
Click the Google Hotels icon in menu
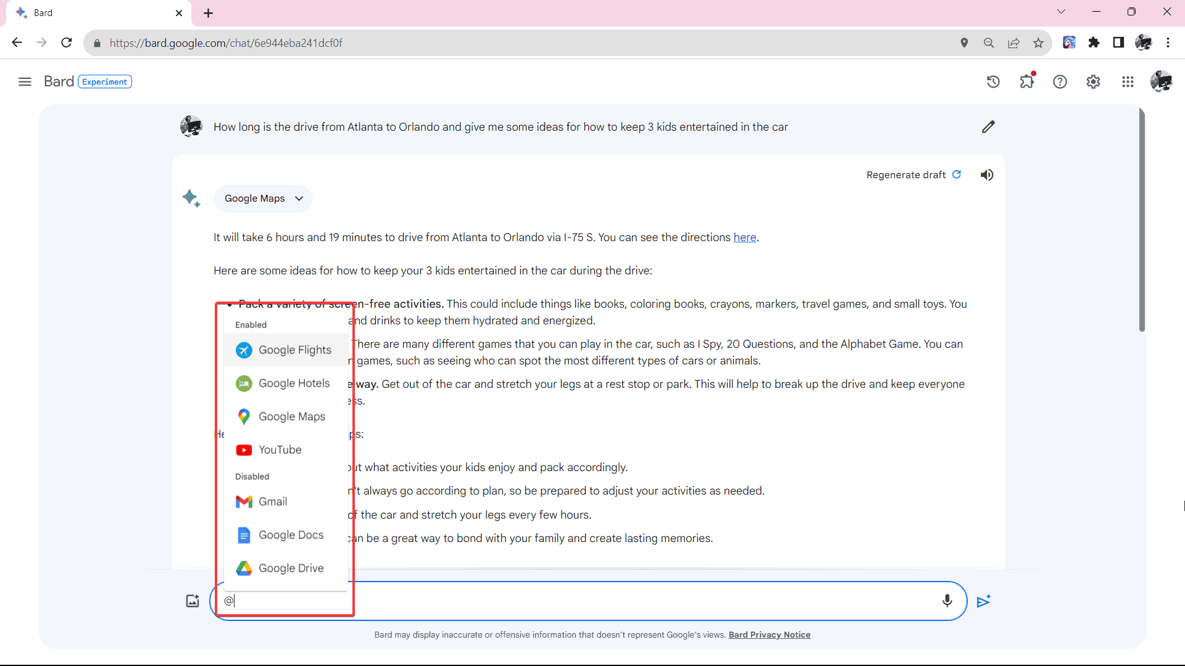pyautogui.click(x=242, y=382)
